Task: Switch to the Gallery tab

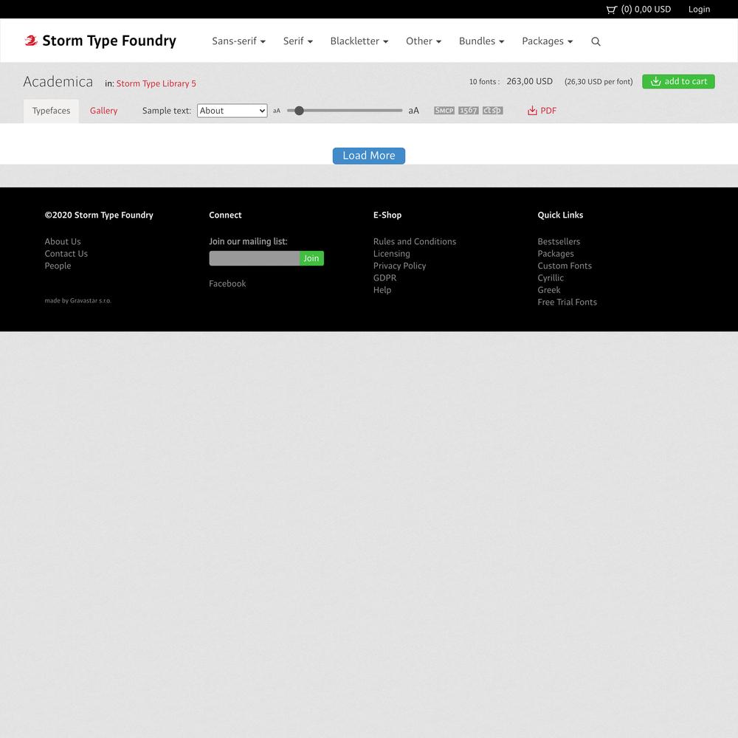Action: [103, 111]
